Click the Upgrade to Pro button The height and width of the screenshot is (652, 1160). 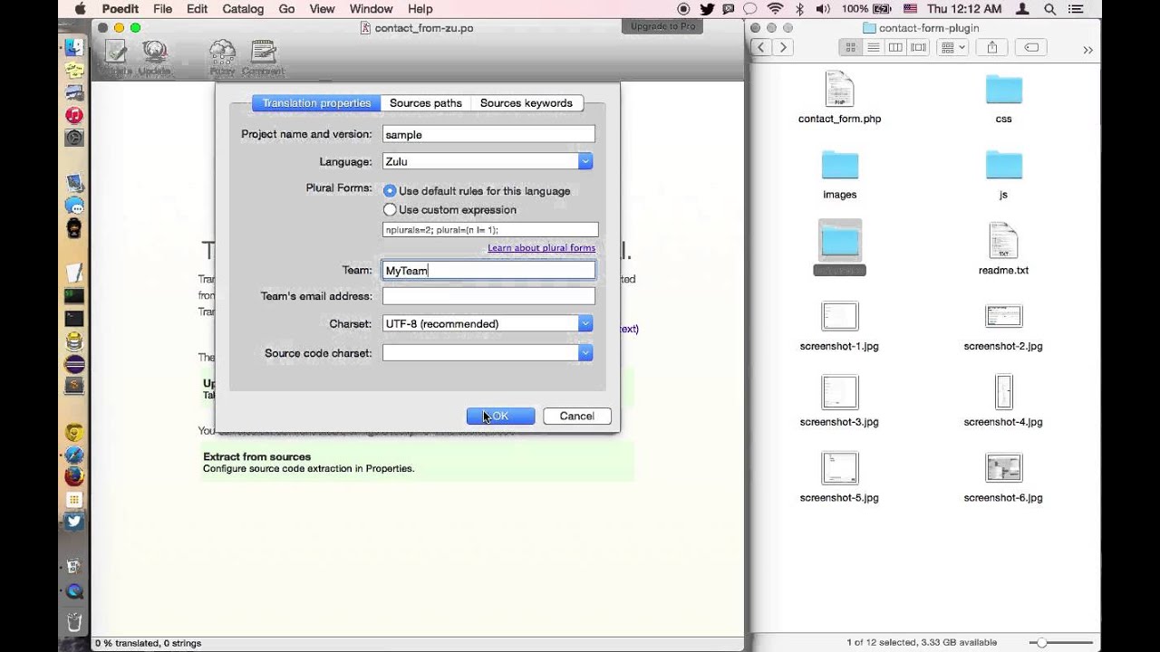point(664,26)
